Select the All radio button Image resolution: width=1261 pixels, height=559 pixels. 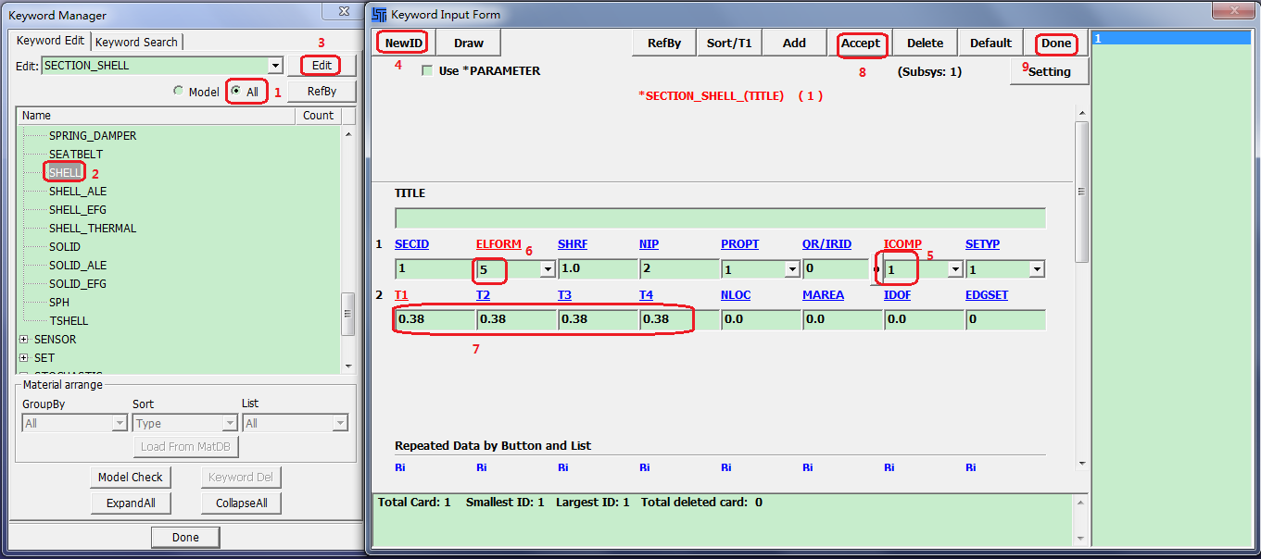point(235,92)
